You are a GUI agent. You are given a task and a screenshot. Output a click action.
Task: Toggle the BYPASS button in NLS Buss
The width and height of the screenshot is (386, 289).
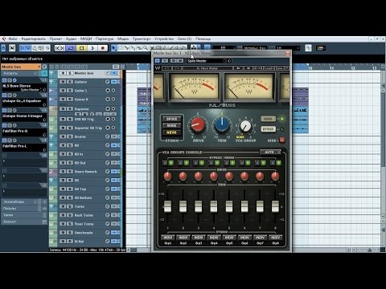pyautogui.click(x=268, y=129)
